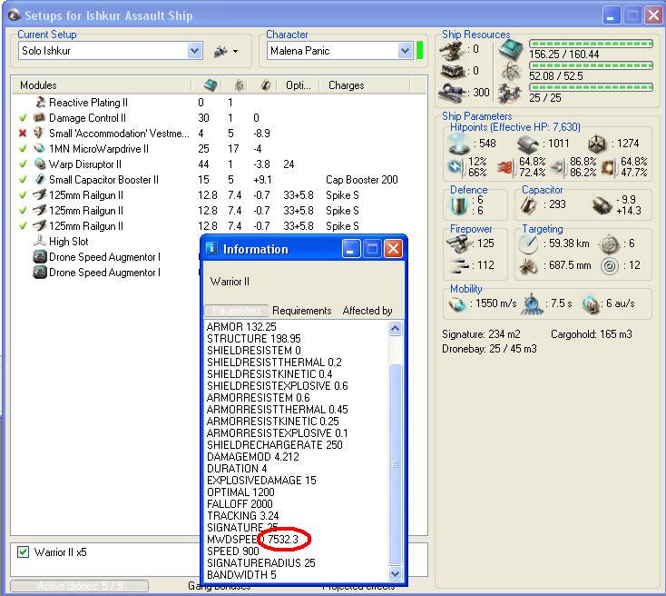Image resolution: width=666 pixels, height=596 pixels.
Task: Click the scroll-up arrow in Information list
Action: (x=395, y=328)
